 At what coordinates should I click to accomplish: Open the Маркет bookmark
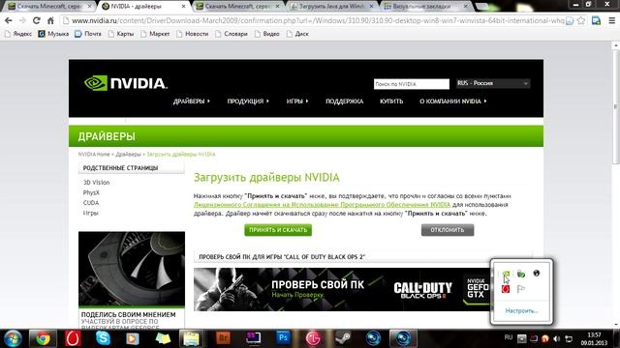(x=155, y=34)
